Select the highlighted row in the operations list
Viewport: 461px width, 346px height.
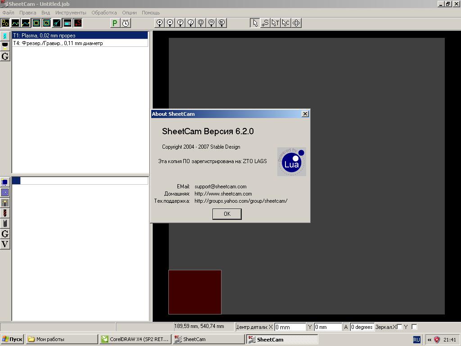(x=80, y=181)
